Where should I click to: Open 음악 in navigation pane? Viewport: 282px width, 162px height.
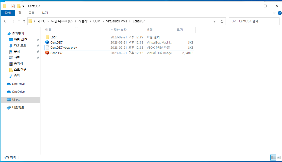[x=17, y=76]
